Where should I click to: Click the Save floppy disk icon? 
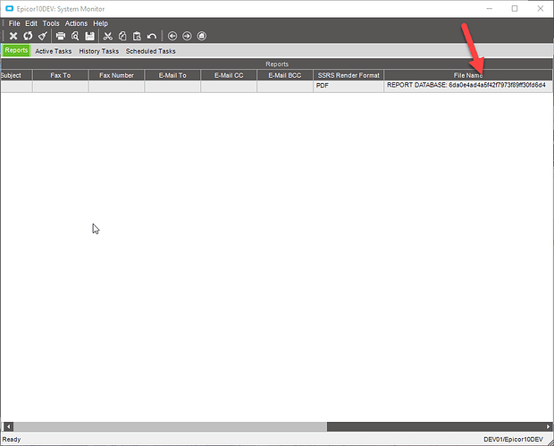[x=89, y=36]
